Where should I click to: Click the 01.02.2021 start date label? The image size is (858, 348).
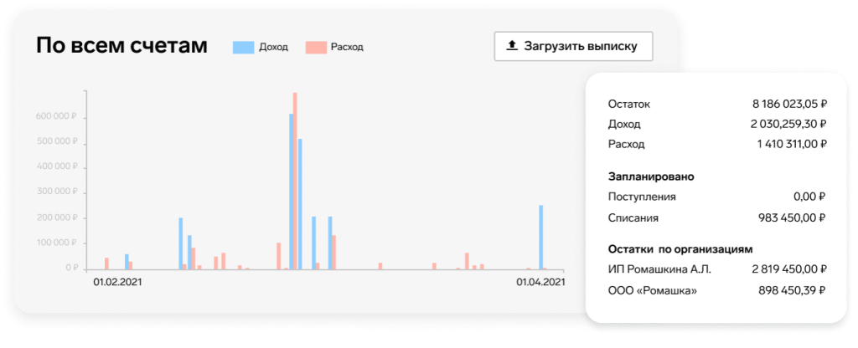[117, 283]
